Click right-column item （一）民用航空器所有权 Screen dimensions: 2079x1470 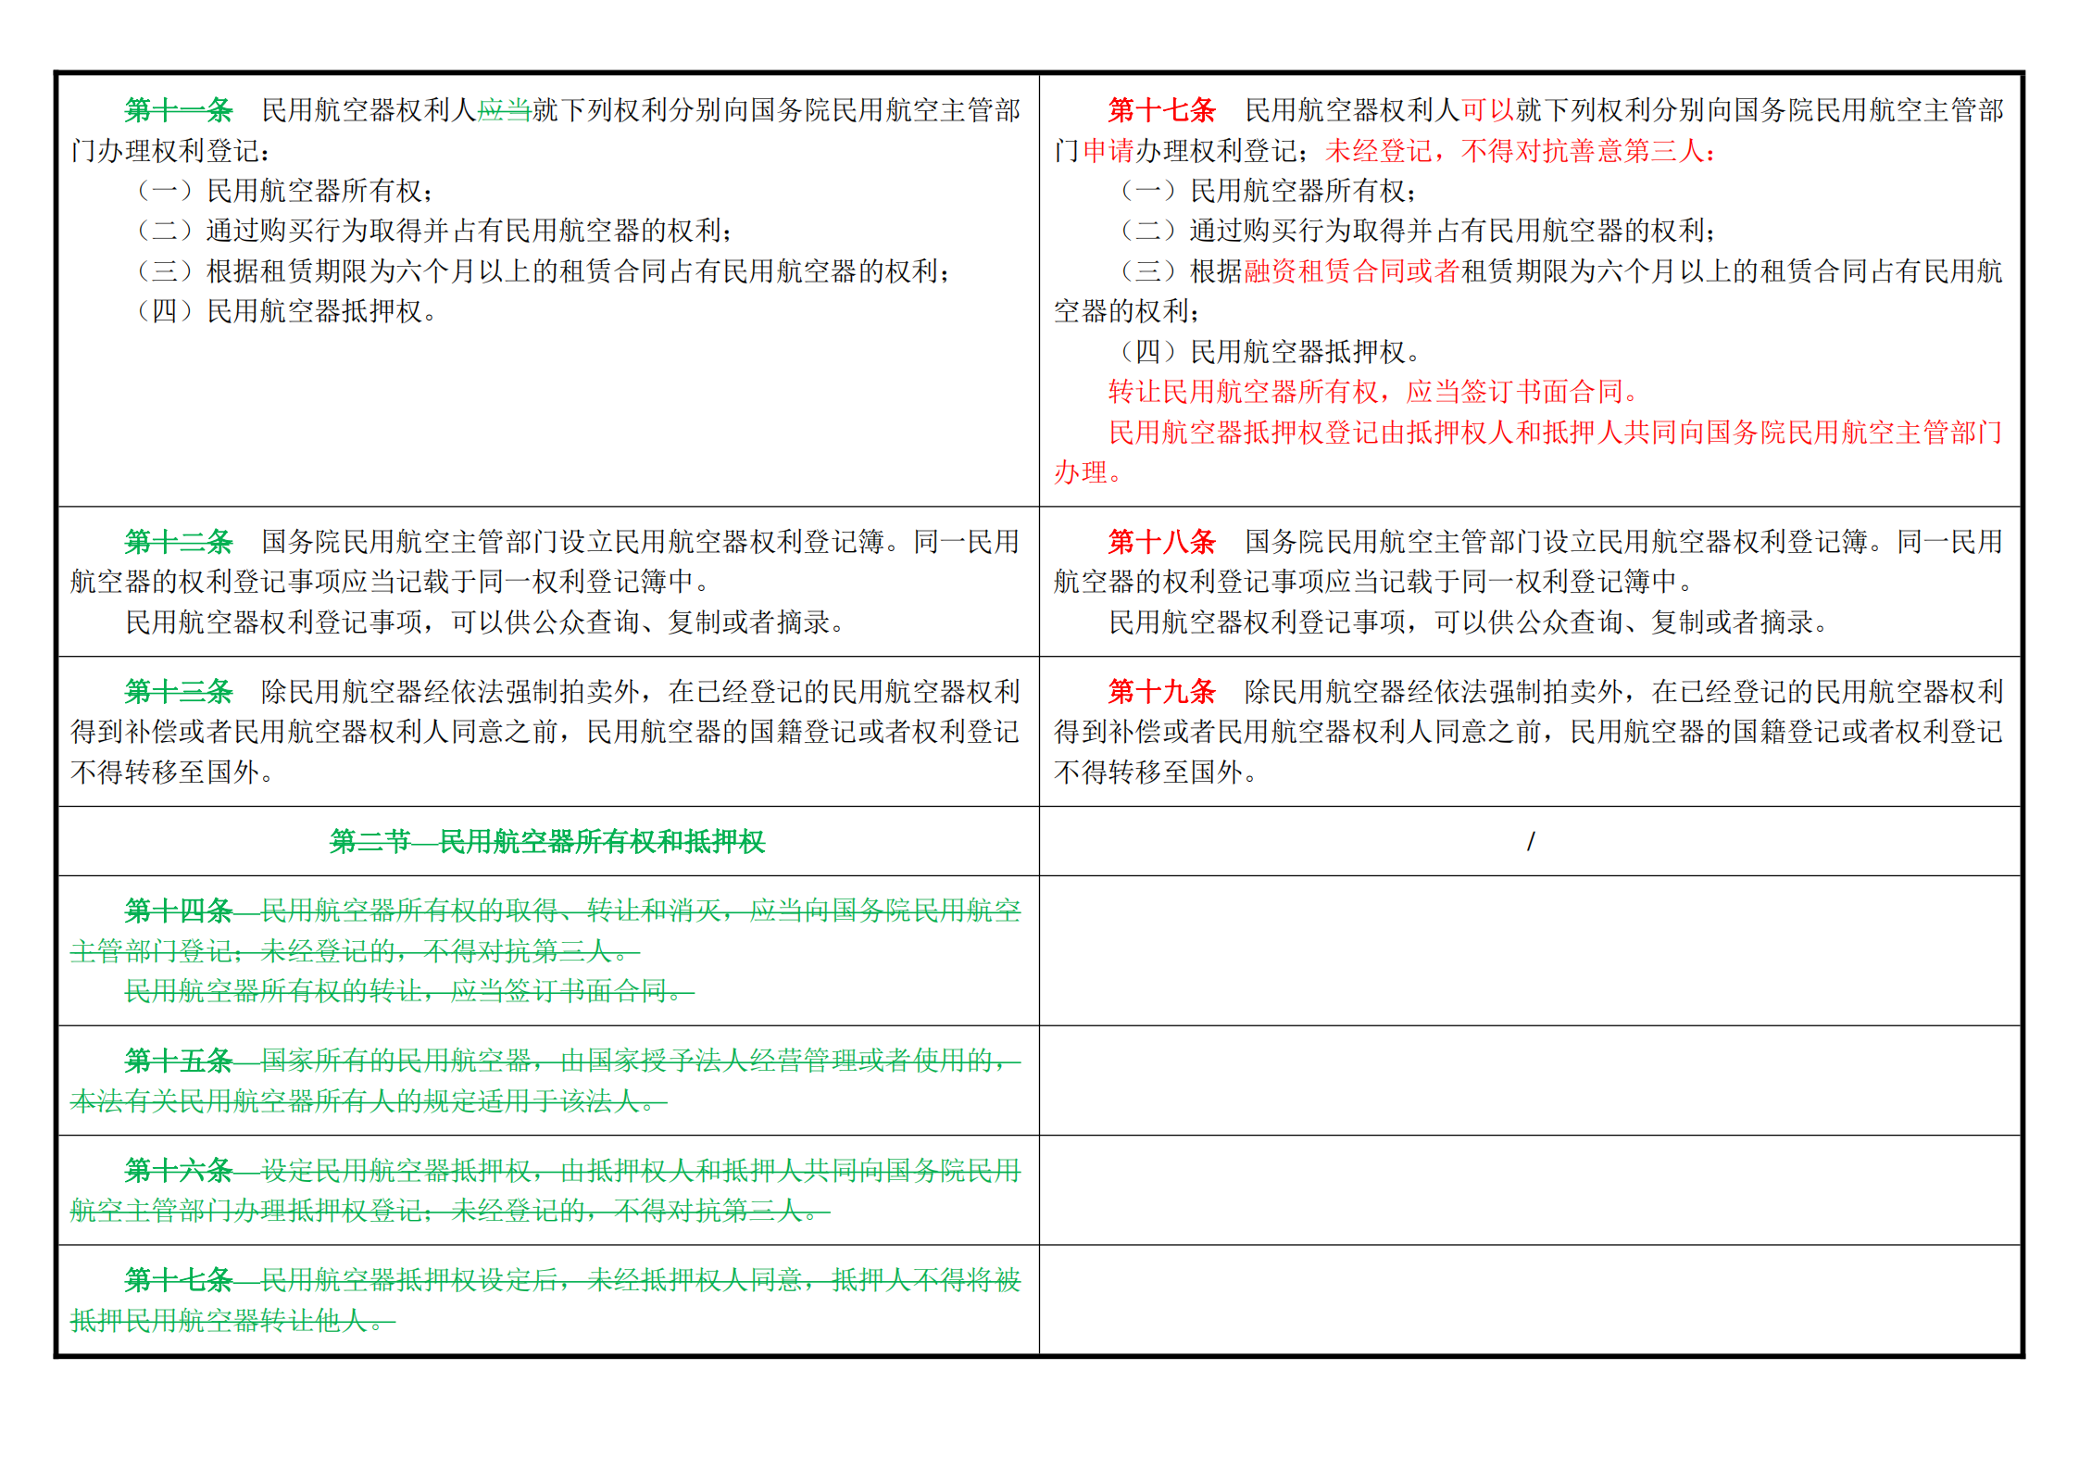point(1269,191)
